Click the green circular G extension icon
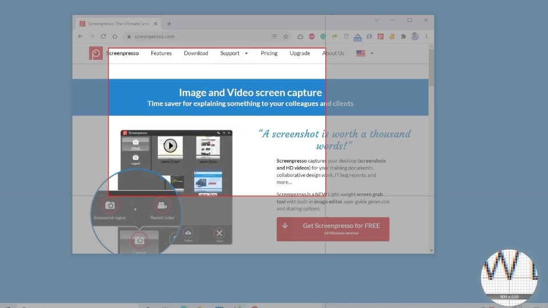 click(323, 37)
